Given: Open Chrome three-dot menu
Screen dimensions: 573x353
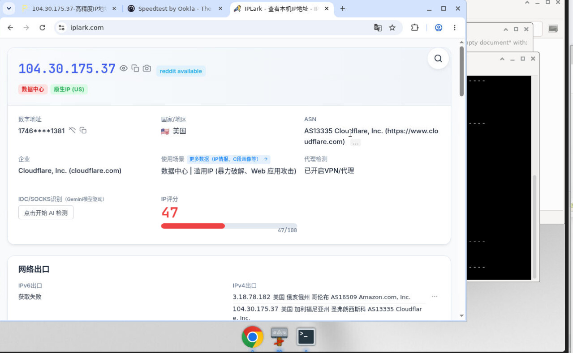Looking at the screenshot, I should (455, 28).
